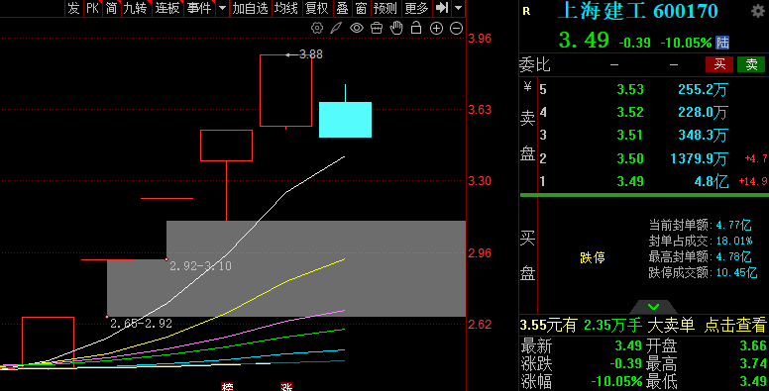Toggle 均线 moving average display
The height and width of the screenshot is (391, 769).
click(285, 8)
